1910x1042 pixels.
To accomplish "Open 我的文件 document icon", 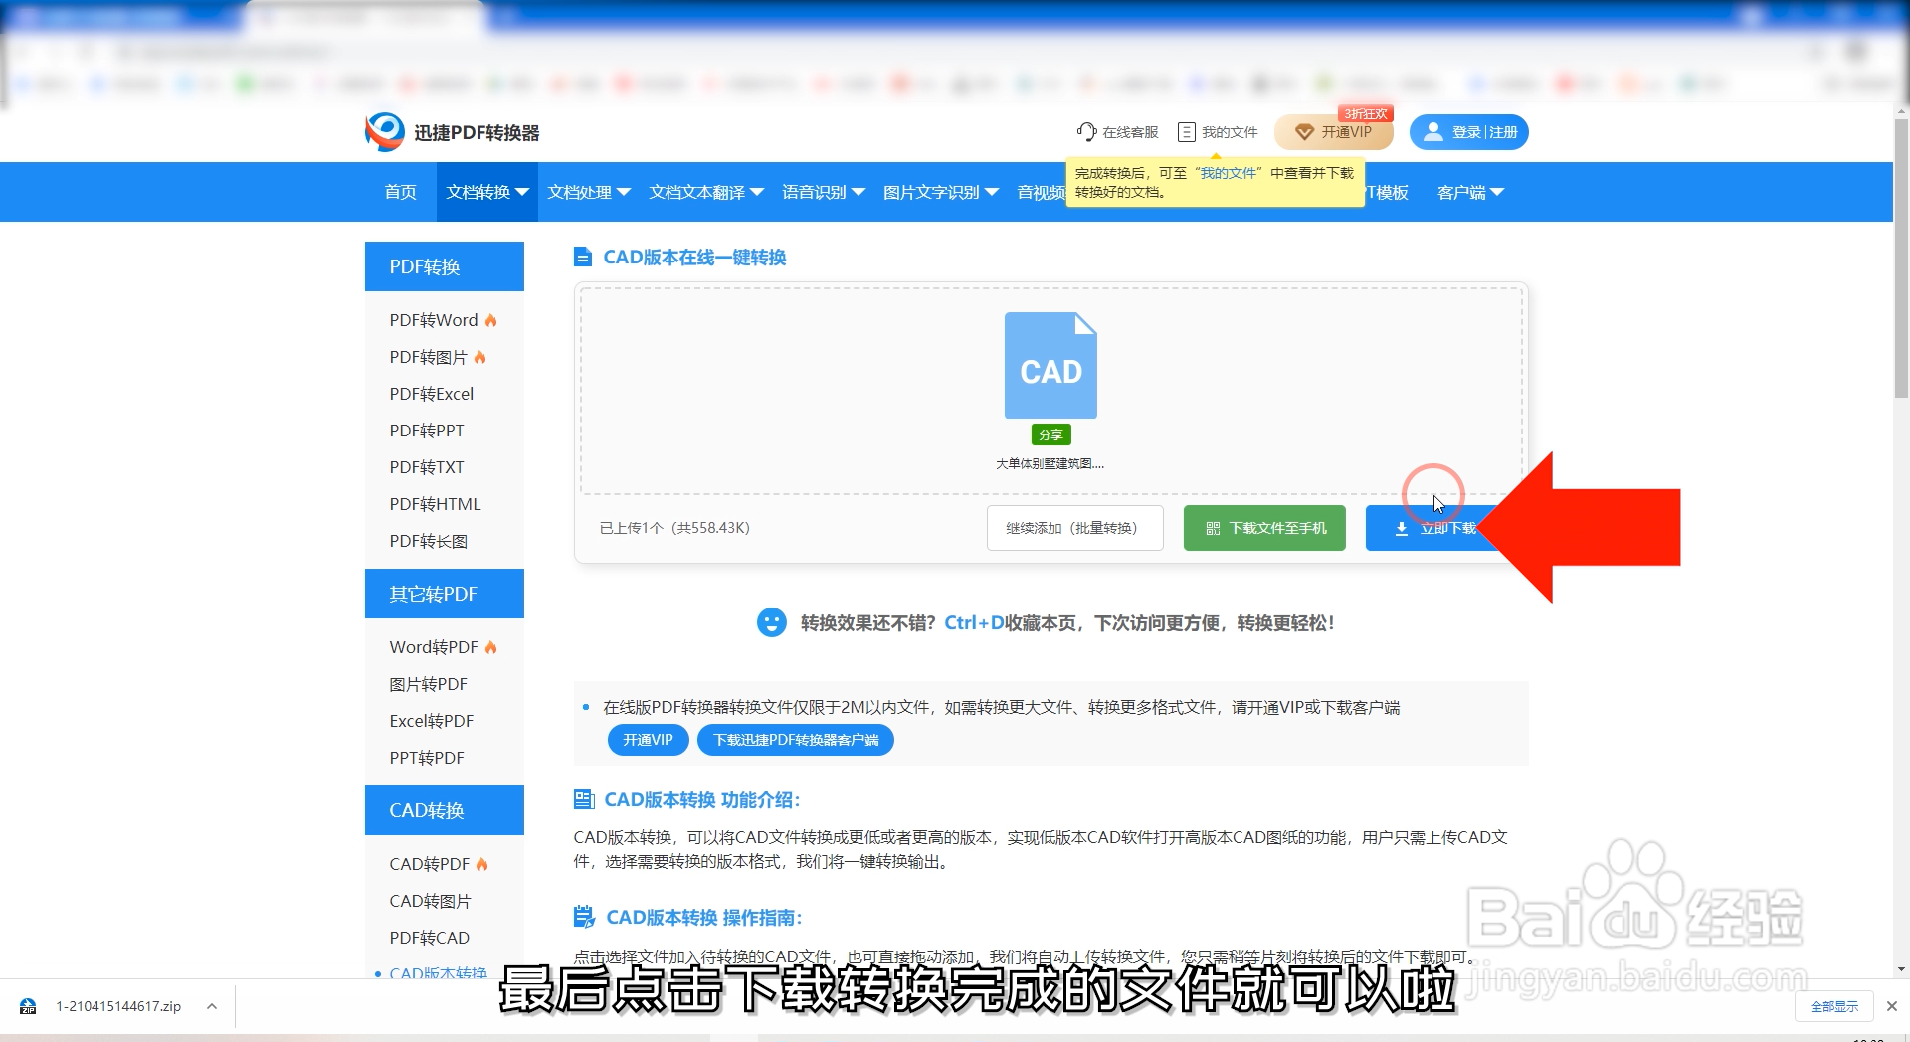I will pos(1186,132).
